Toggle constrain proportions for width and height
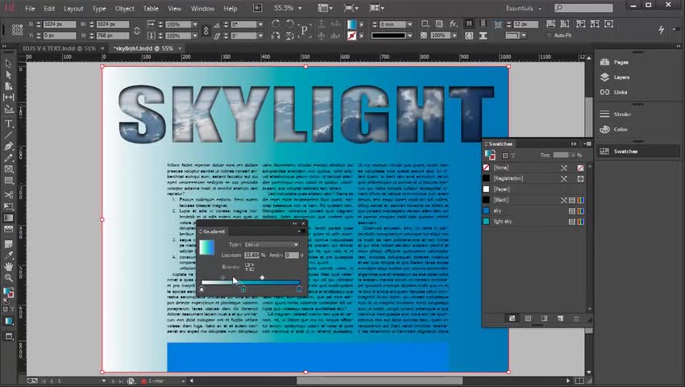Screen dimensions: 685x387 (137, 30)
